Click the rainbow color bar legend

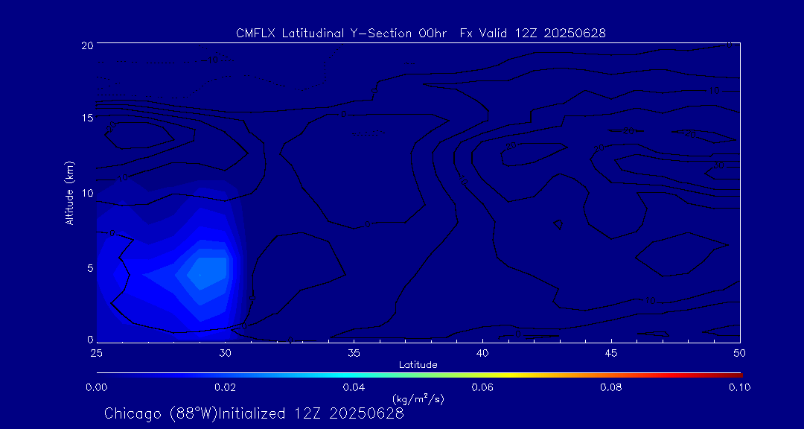click(x=419, y=375)
